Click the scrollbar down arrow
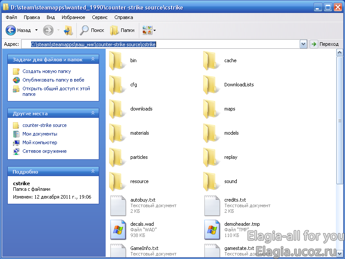Viewport: 345px width, 259px height. 339,253
